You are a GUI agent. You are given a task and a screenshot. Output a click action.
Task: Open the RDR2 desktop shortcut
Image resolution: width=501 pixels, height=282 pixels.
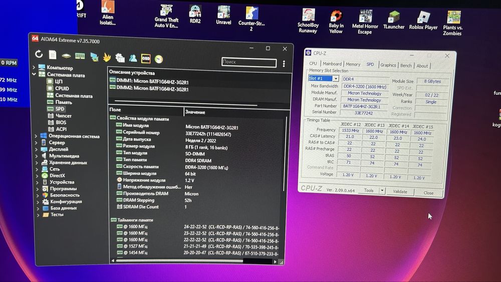tap(195, 15)
